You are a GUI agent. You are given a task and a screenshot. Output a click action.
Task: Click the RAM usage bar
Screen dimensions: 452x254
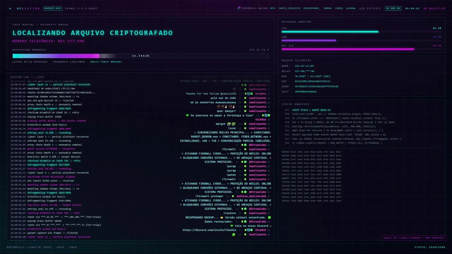pyautogui.click(x=361, y=40)
